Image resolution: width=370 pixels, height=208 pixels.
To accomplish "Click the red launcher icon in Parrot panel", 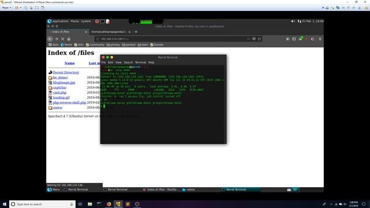I will coord(97,21).
